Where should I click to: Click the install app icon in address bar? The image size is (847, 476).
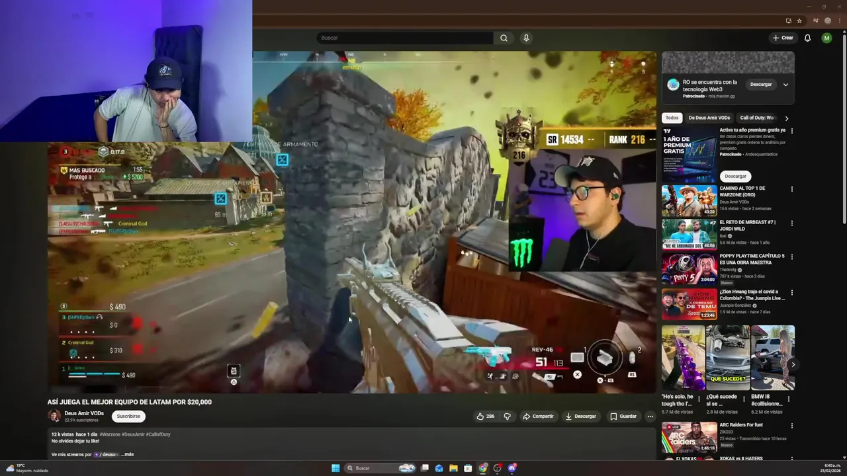click(x=788, y=20)
